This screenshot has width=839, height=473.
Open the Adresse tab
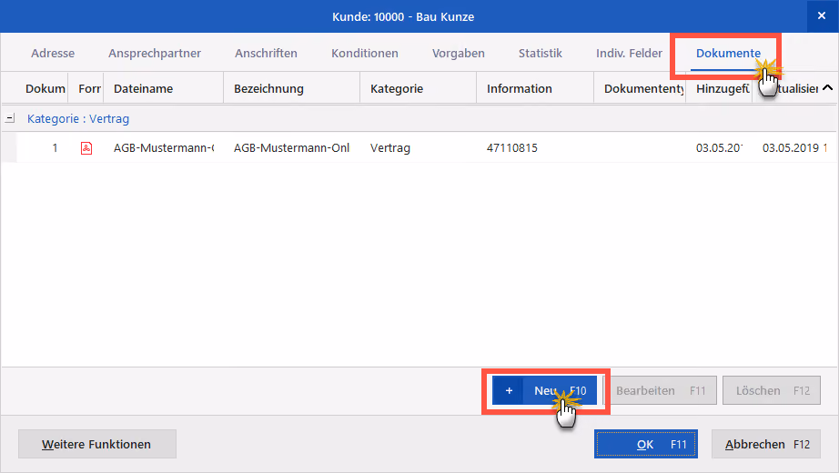pyautogui.click(x=53, y=53)
